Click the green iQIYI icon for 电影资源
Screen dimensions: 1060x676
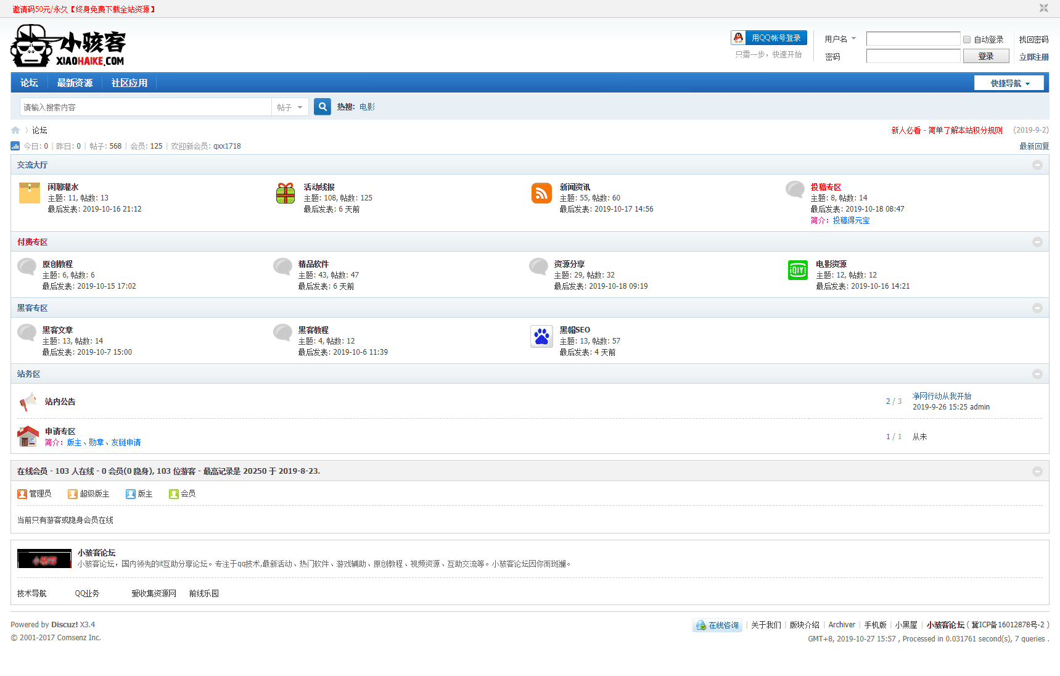[797, 270]
